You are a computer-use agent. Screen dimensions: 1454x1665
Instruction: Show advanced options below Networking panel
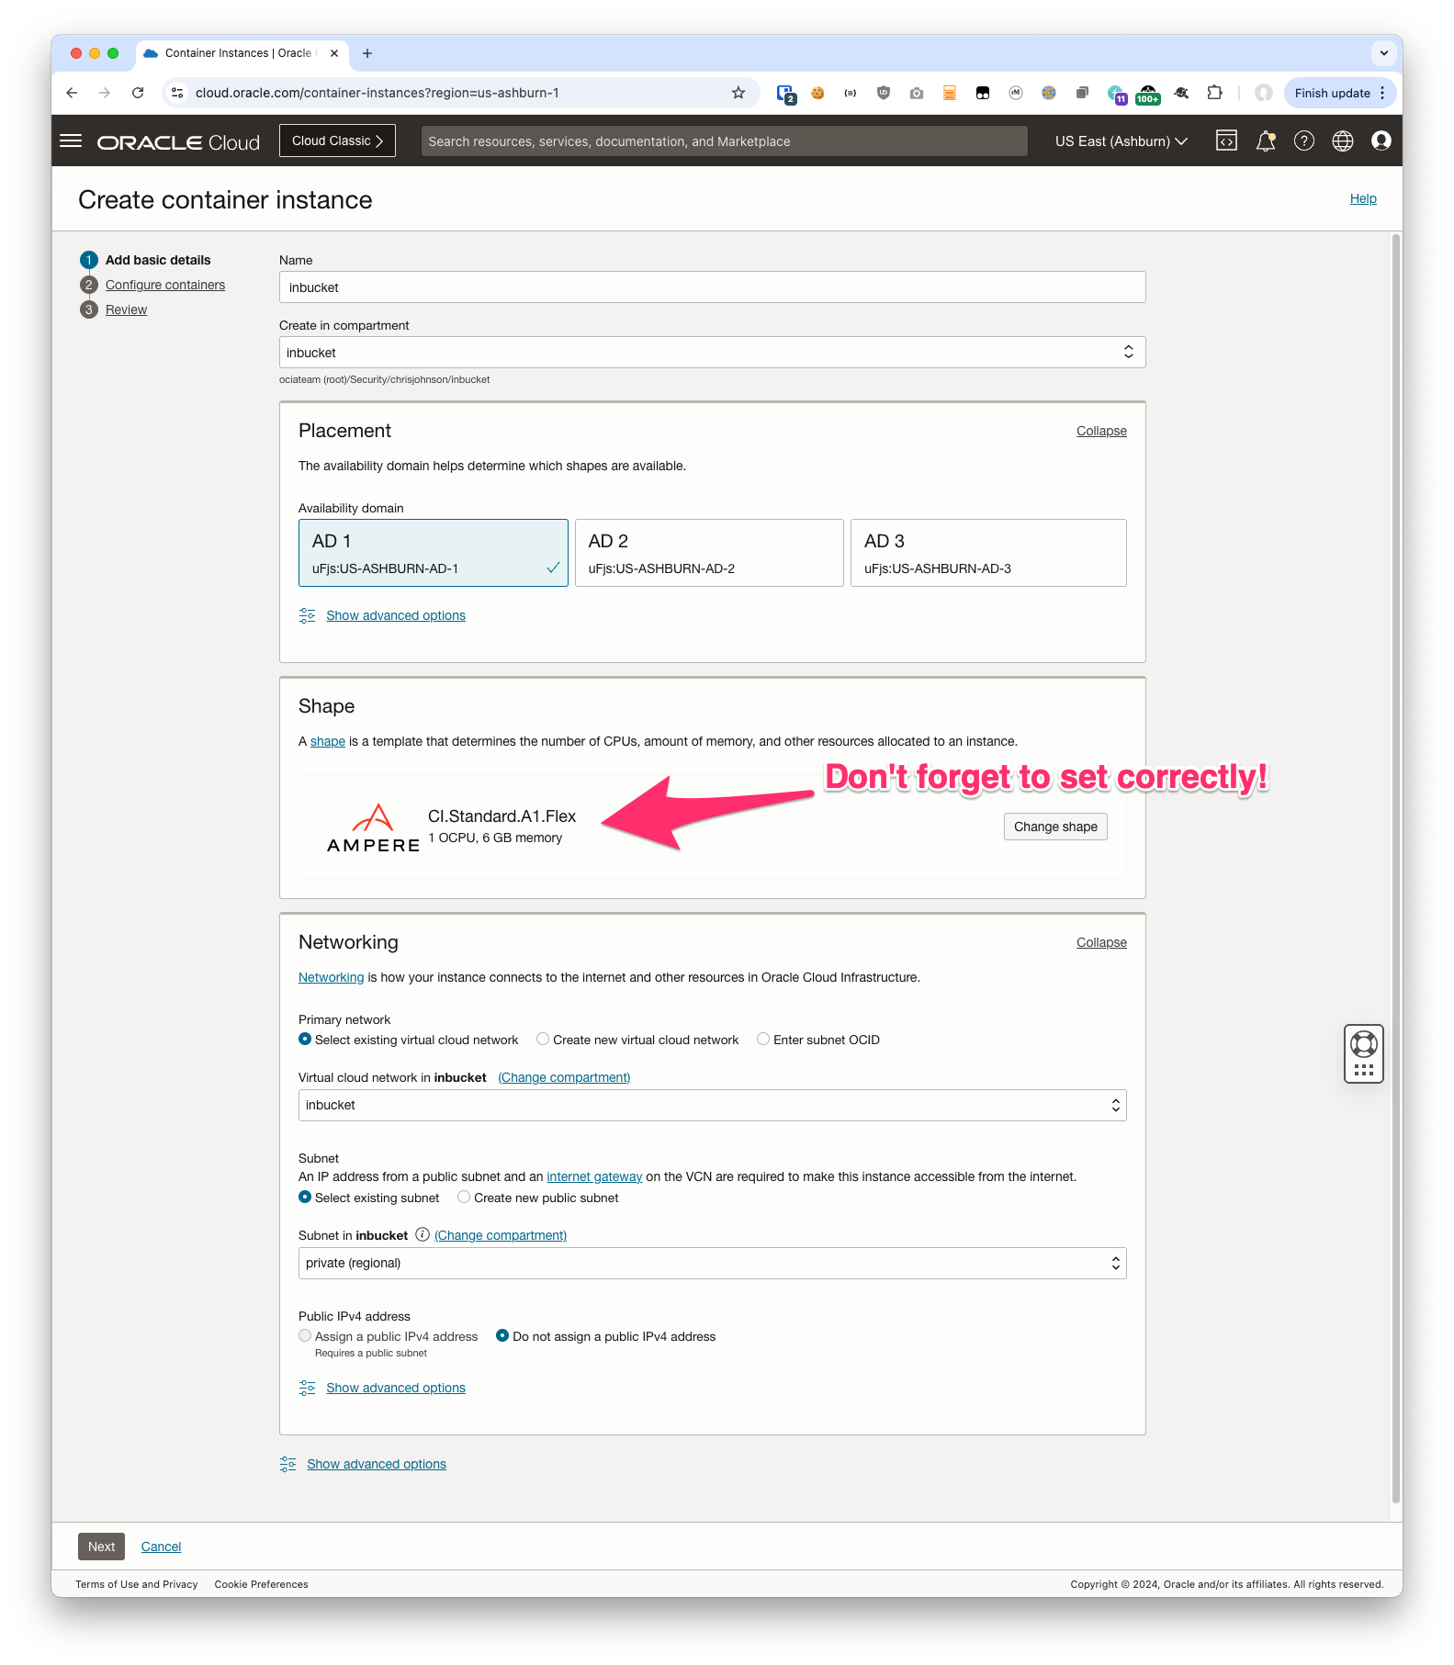(377, 1464)
